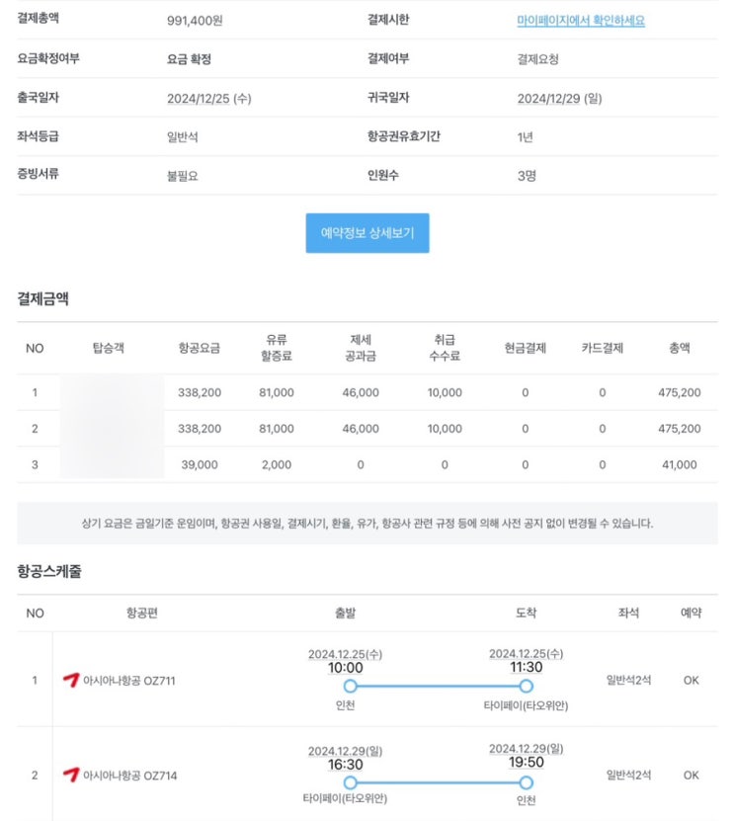Click the 총액 column header

[679, 348]
